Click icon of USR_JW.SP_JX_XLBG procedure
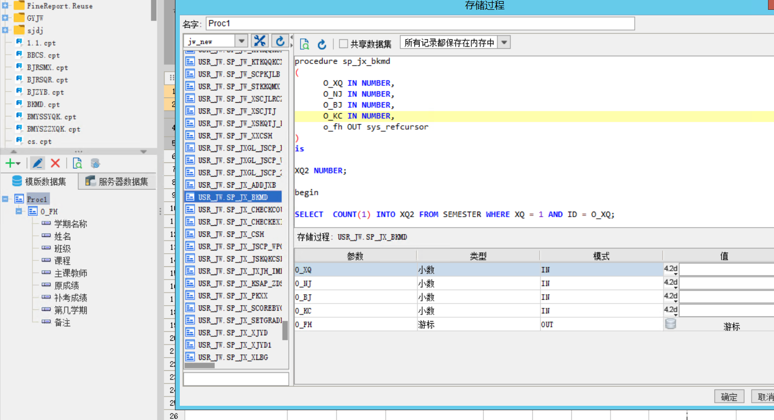774x420 pixels. coord(190,357)
